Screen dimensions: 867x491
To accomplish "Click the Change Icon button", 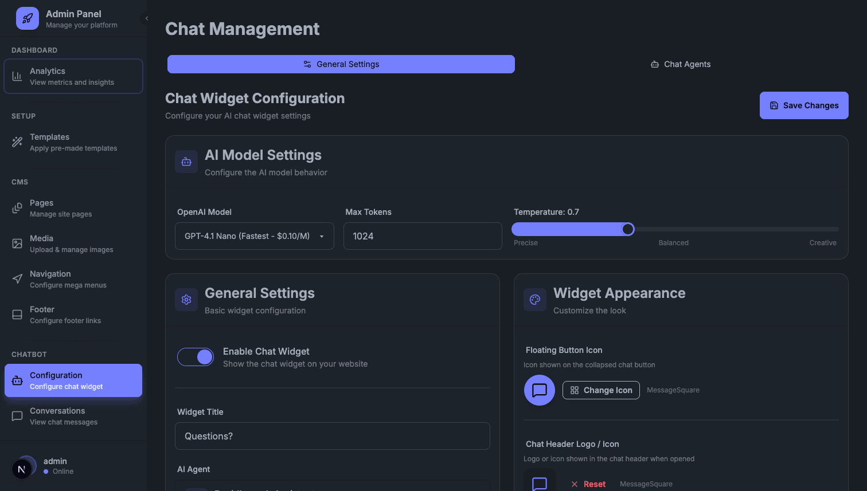I will click(601, 390).
